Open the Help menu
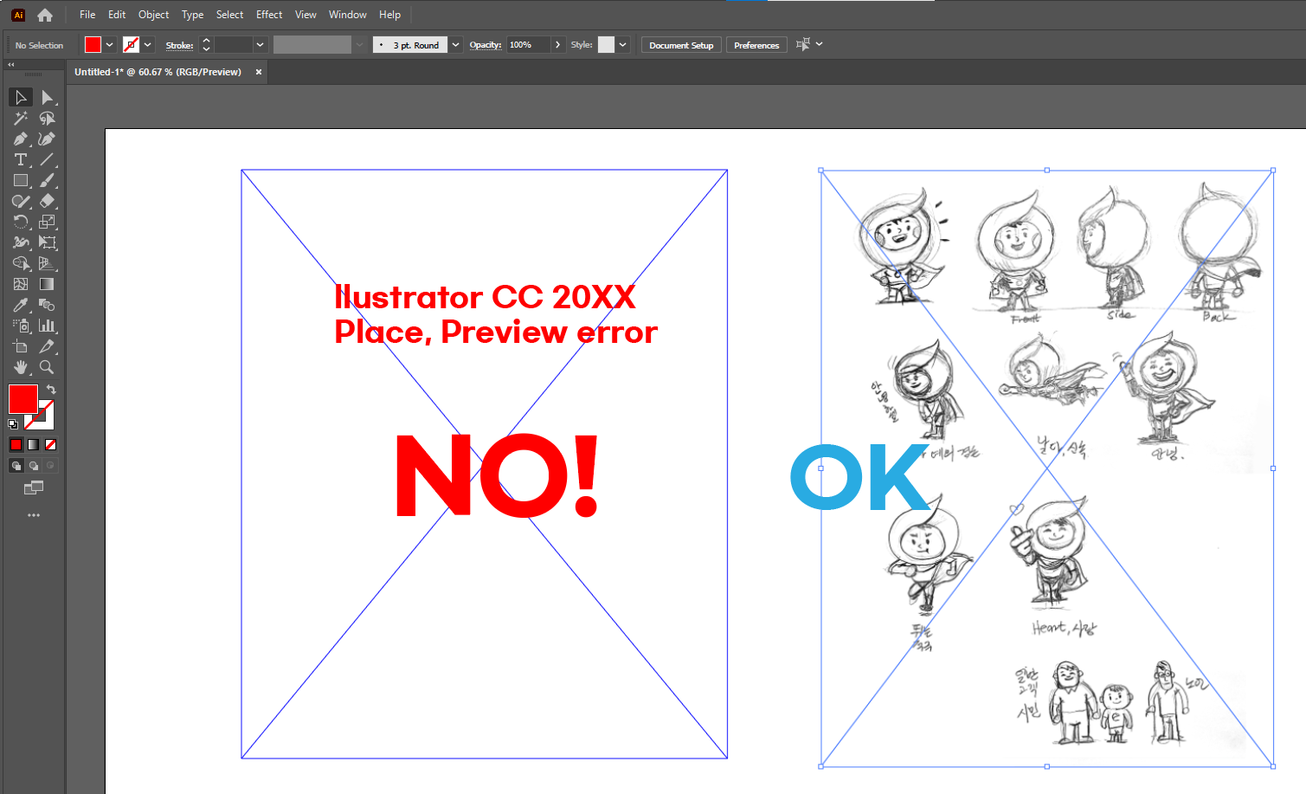The image size is (1306, 794). (389, 15)
